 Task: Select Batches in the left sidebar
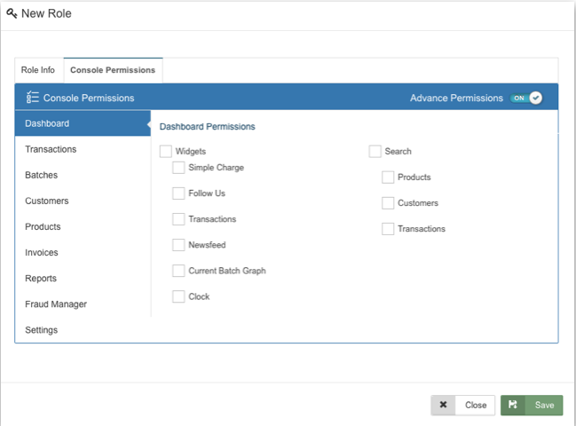tap(41, 175)
